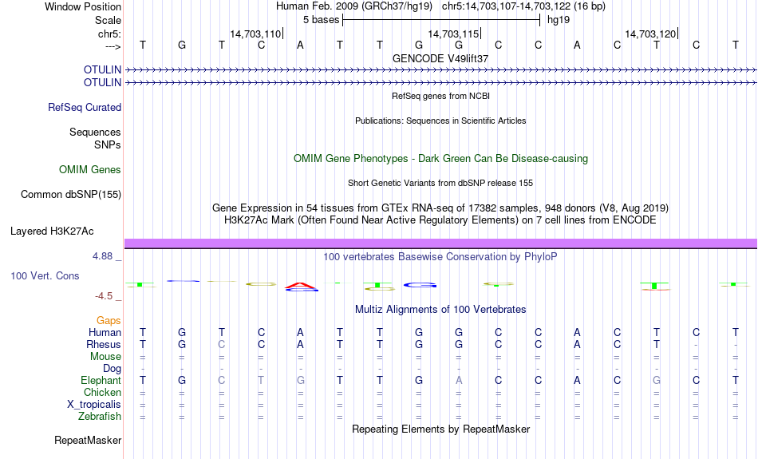The image size is (758, 459).
Task: Select 'Repeating Elements by RepeatMasker' title
Action: pyautogui.click(x=440, y=429)
